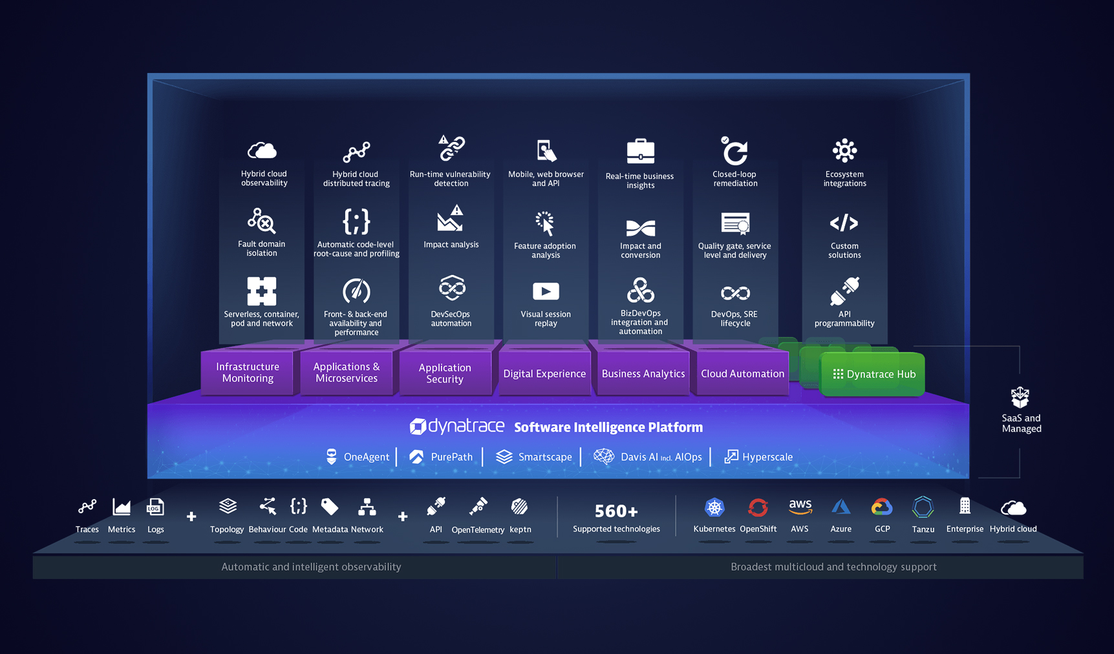Click the Visual session replay play icon
This screenshot has width=1114, height=654.
[546, 291]
